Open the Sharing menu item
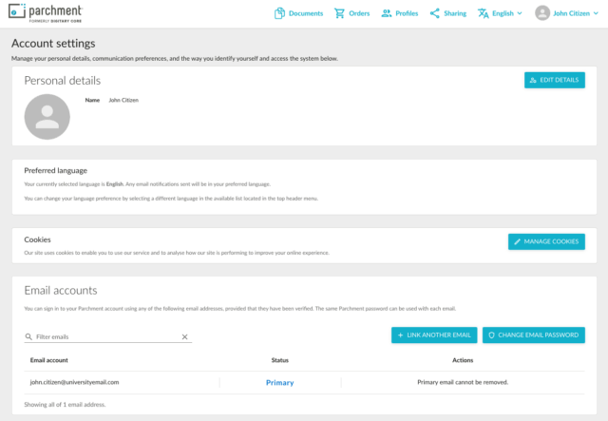 [x=447, y=13]
